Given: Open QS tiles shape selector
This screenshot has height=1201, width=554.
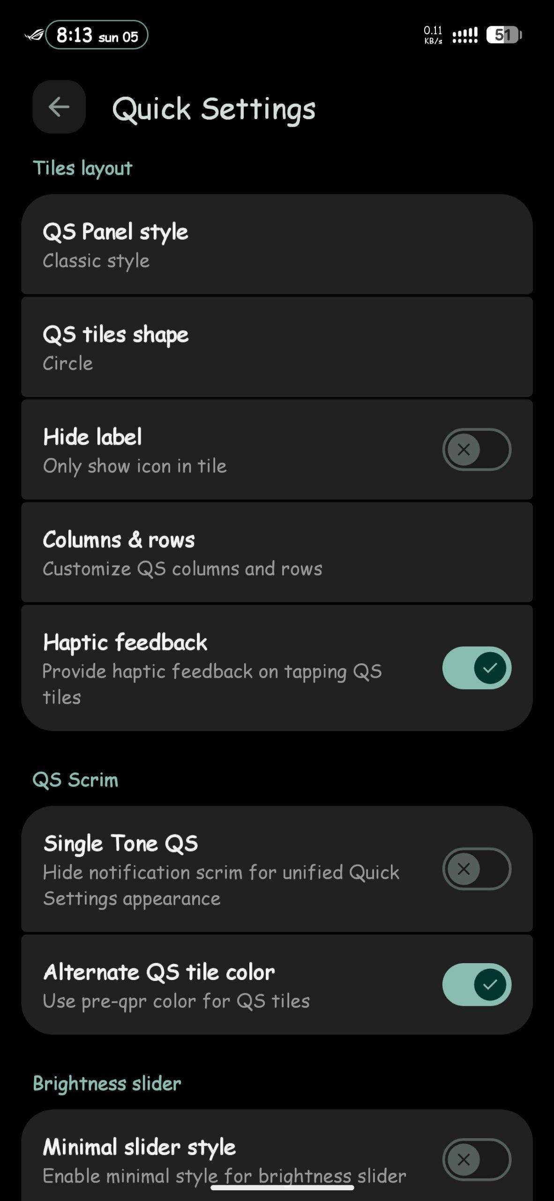Looking at the screenshot, I should 277,347.
